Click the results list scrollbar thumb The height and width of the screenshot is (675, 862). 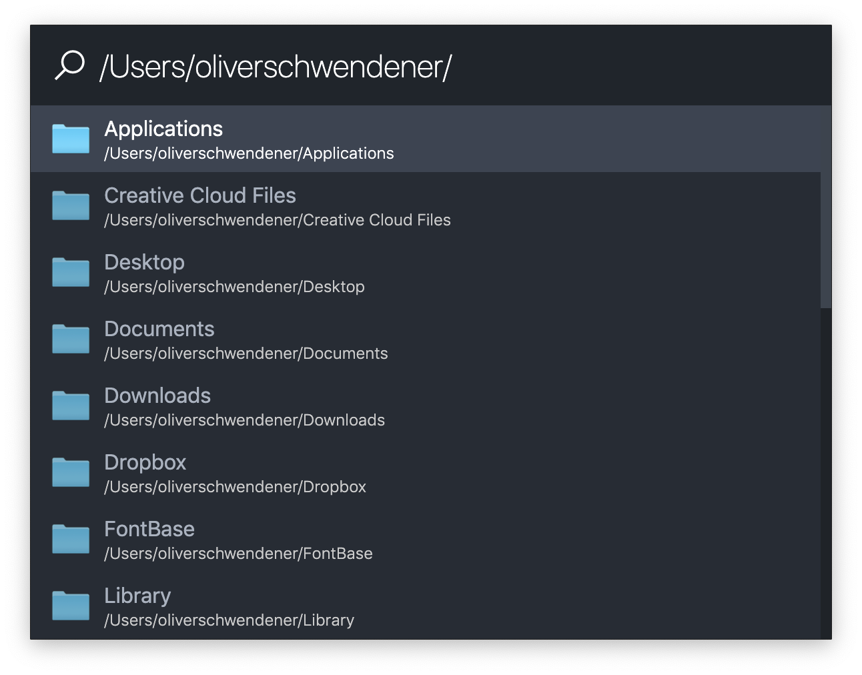826,207
